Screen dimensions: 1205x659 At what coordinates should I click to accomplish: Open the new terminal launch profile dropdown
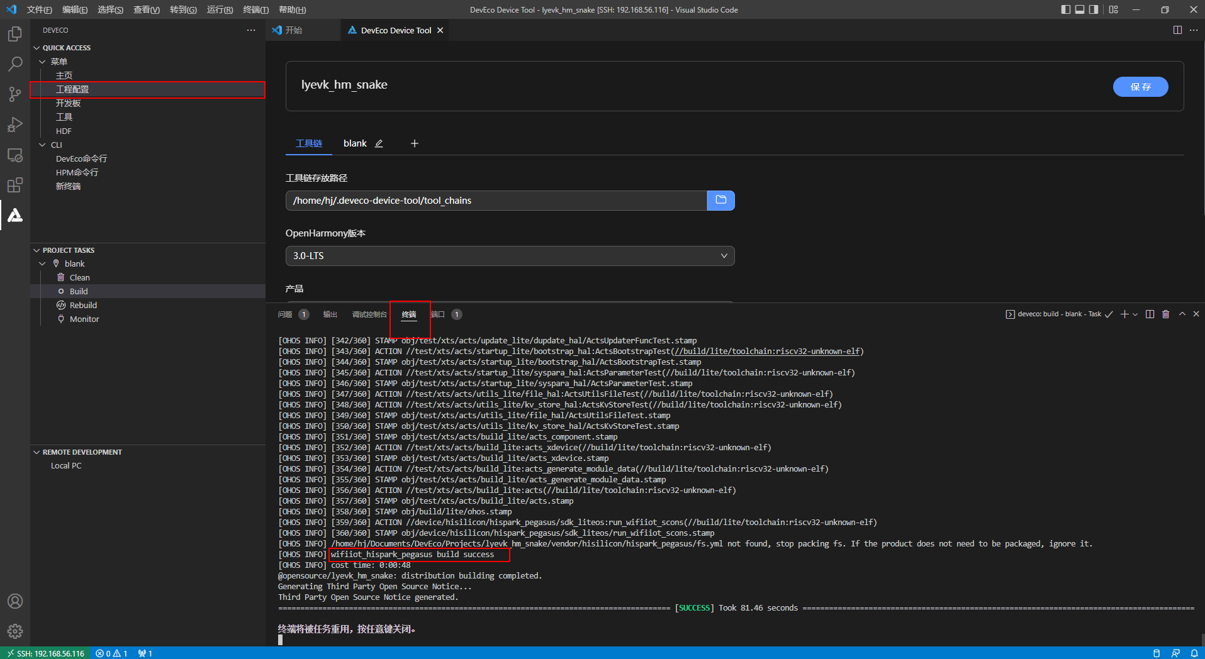click(x=1135, y=314)
